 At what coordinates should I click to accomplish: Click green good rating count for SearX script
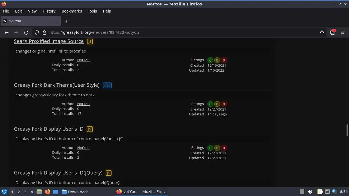click(210, 60)
